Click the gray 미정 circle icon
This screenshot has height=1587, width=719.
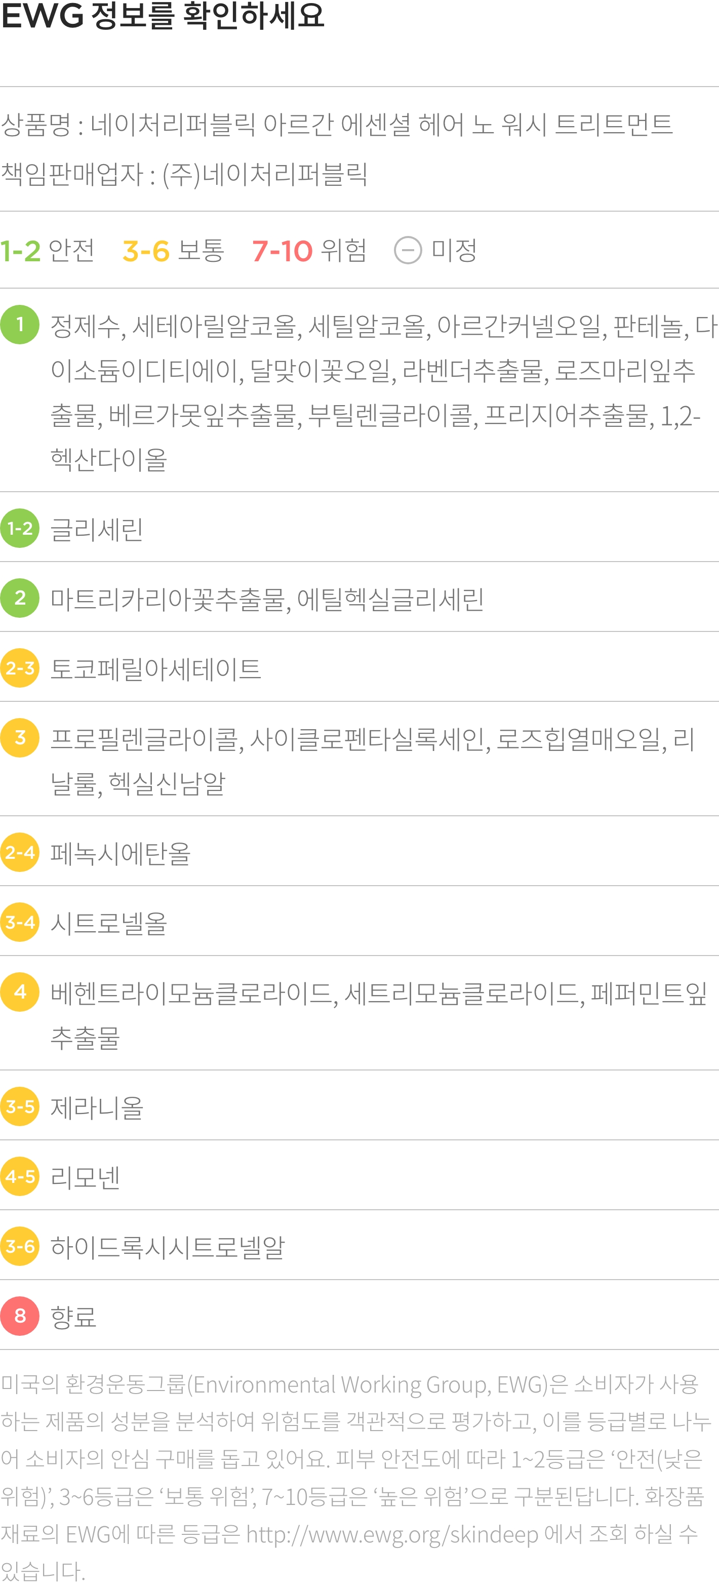tap(408, 250)
